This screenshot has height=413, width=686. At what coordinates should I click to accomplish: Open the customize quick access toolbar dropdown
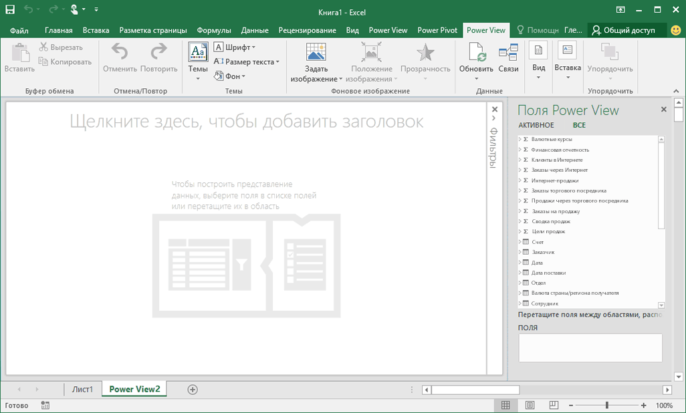96,9
